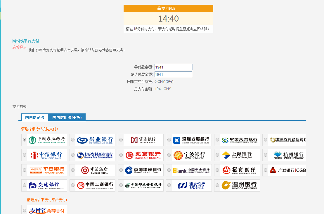
Task: Click the Guangfa Bank CGB logo
Action: tap(287, 170)
